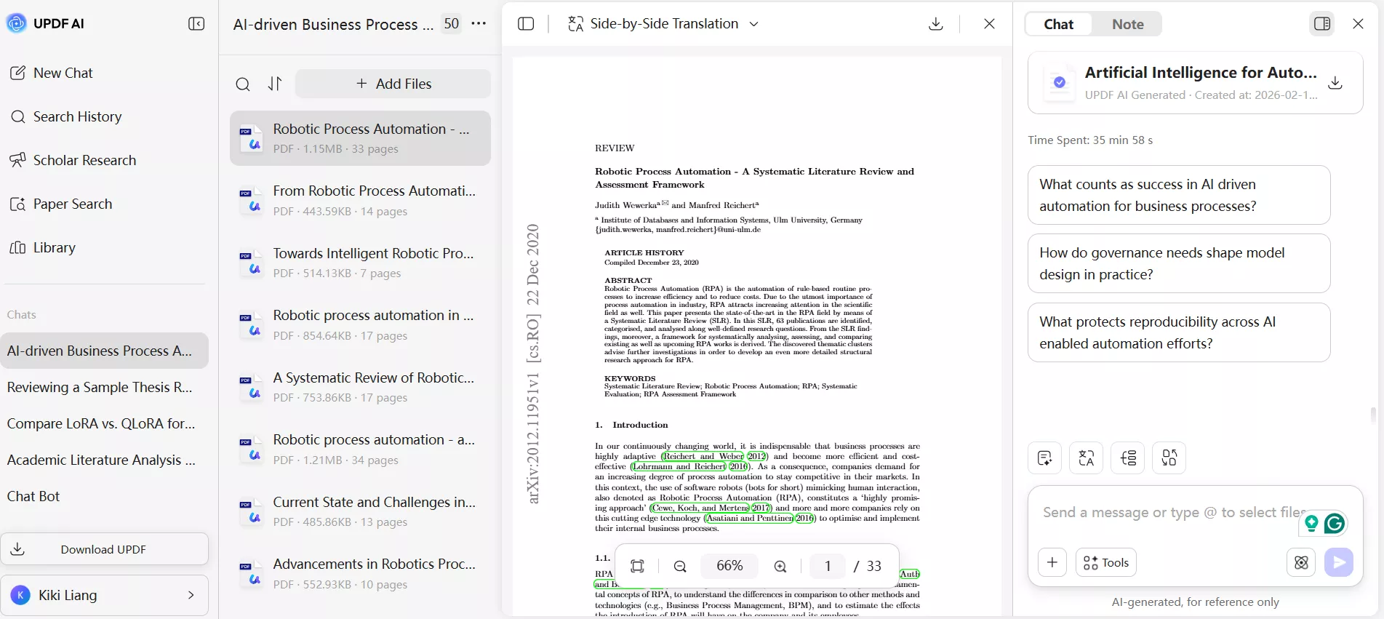Screen dimensions: 1384x619
Task: Click the mind map outline icon
Action: [1128, 458]
